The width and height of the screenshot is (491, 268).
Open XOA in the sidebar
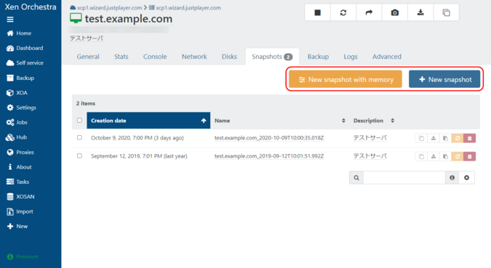click(17, 92)
